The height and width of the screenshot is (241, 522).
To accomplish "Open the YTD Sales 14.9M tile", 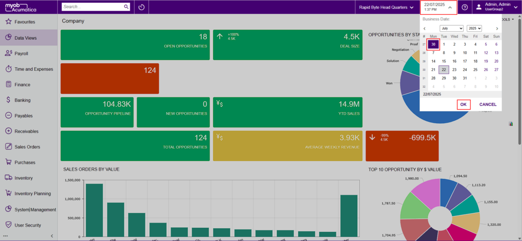I will click(288, 112).
